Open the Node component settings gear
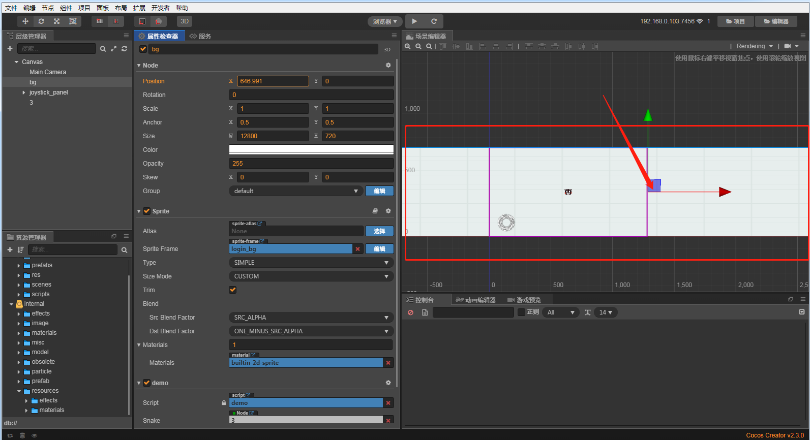The width and height of the screenshot is (810, 440). click(388, 66)
